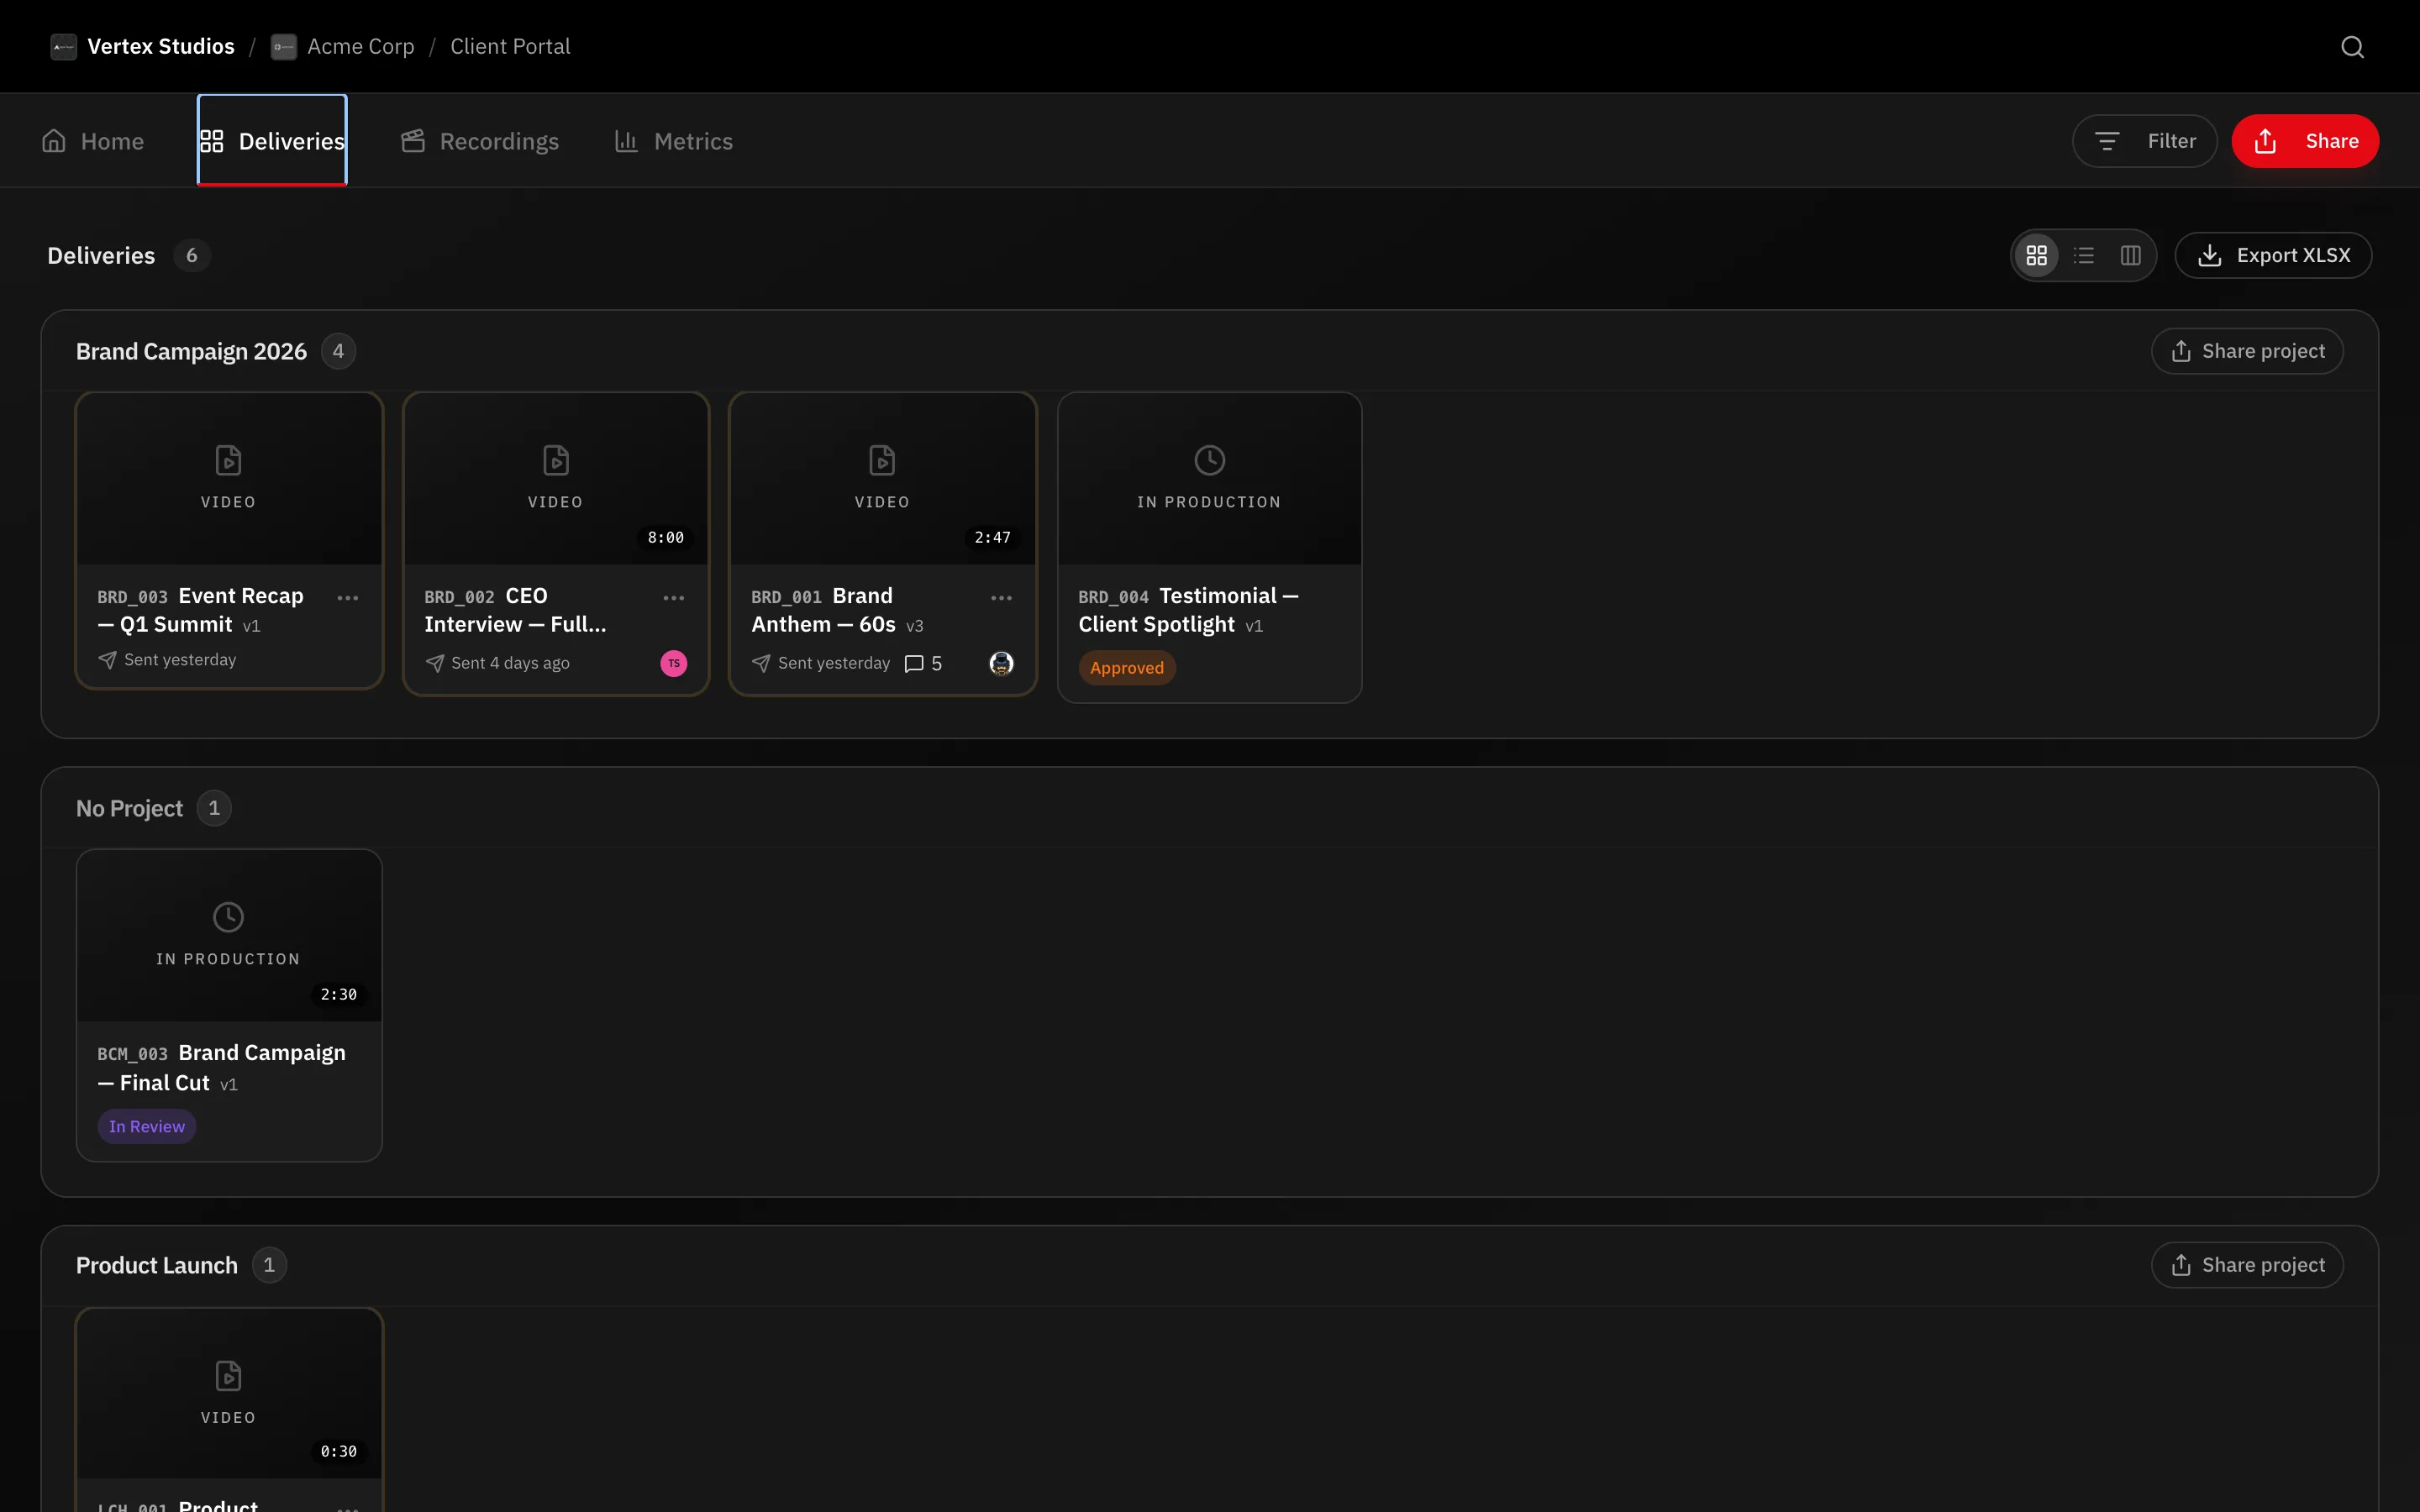Share the Brand Campaign 2026 project
This screenshot has height=1512, width=2420.
pyautogui.click(x=2247, y=351)
